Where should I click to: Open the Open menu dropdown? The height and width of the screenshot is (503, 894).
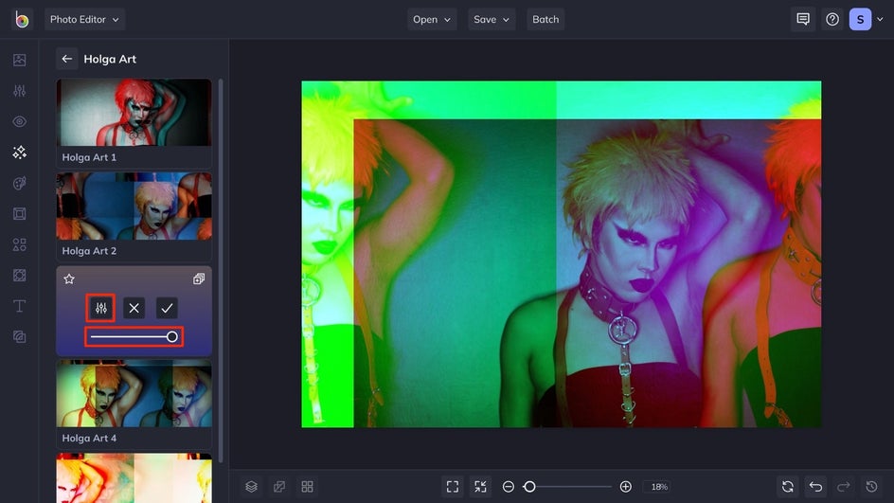pos(432,19)
